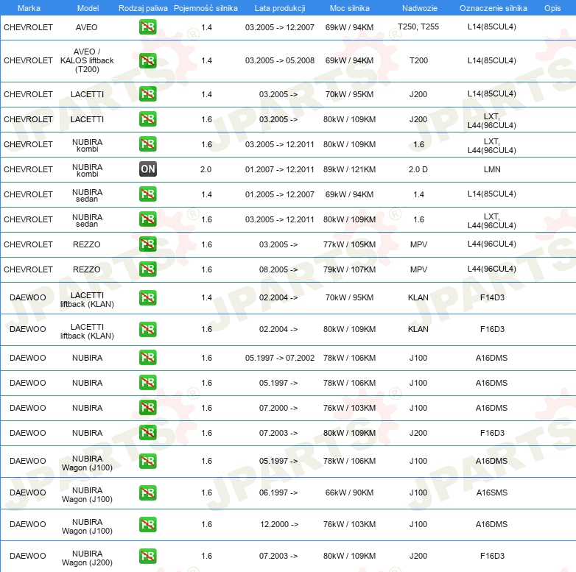The height and width of the screenshot is (572, 576).
Task: Click the '70kW / 95KM' cell in Chevrolet Lacetti row
Action: pyautogui.click(x=349, y=94)
